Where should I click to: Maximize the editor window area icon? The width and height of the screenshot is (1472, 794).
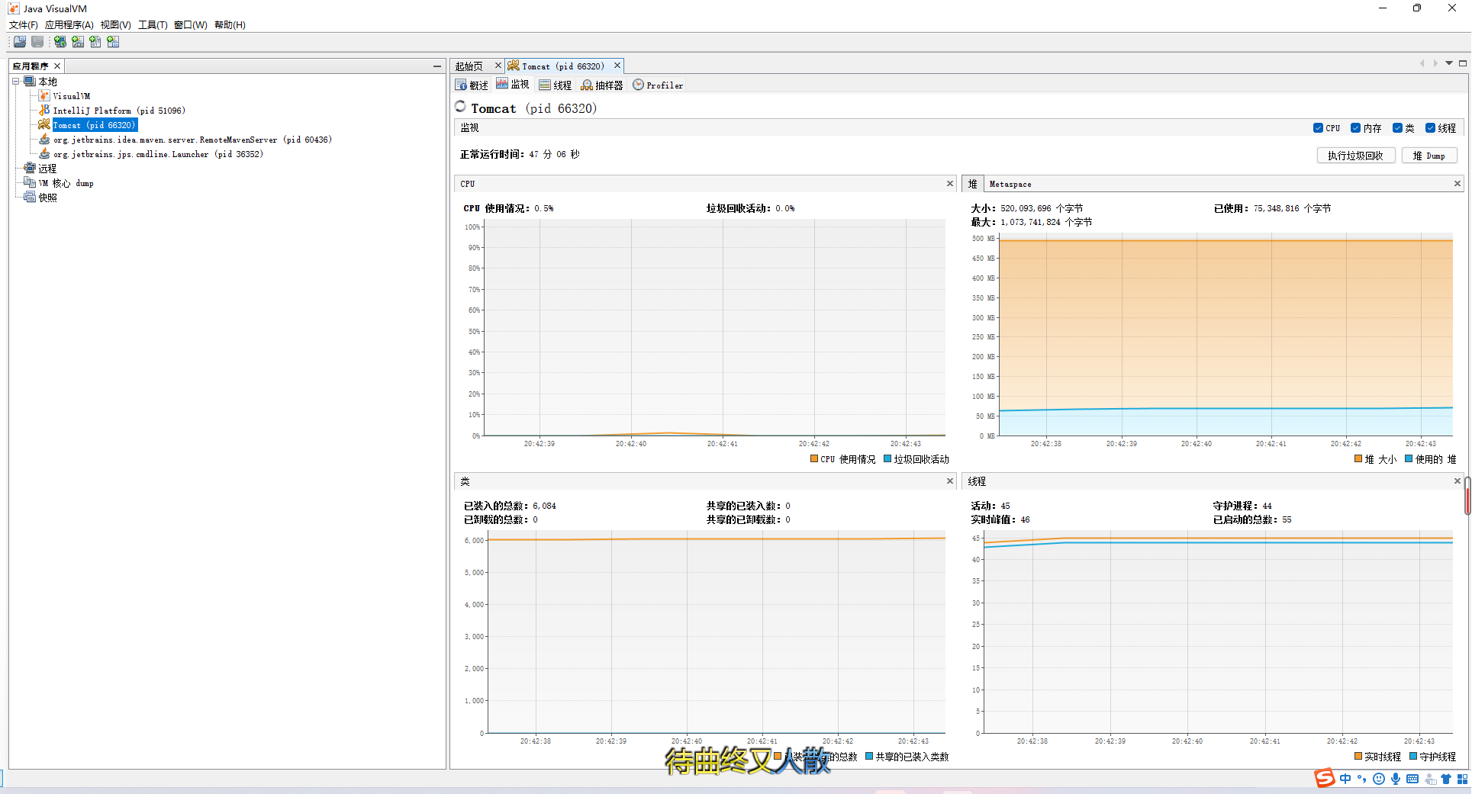click(1463, 63)
